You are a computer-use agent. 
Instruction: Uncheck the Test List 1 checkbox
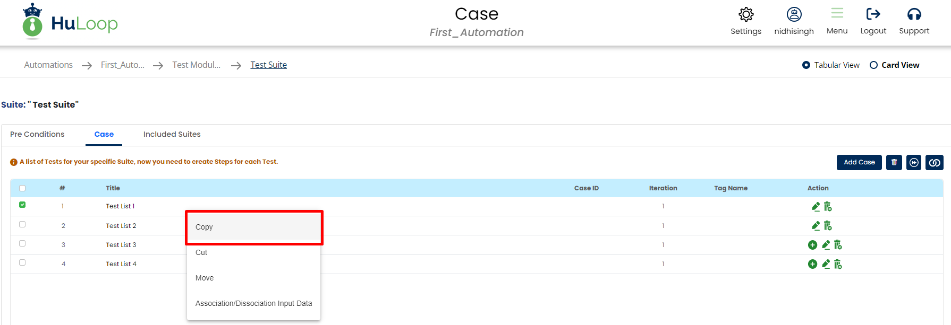pyautogui.click(x=22, y=205)
